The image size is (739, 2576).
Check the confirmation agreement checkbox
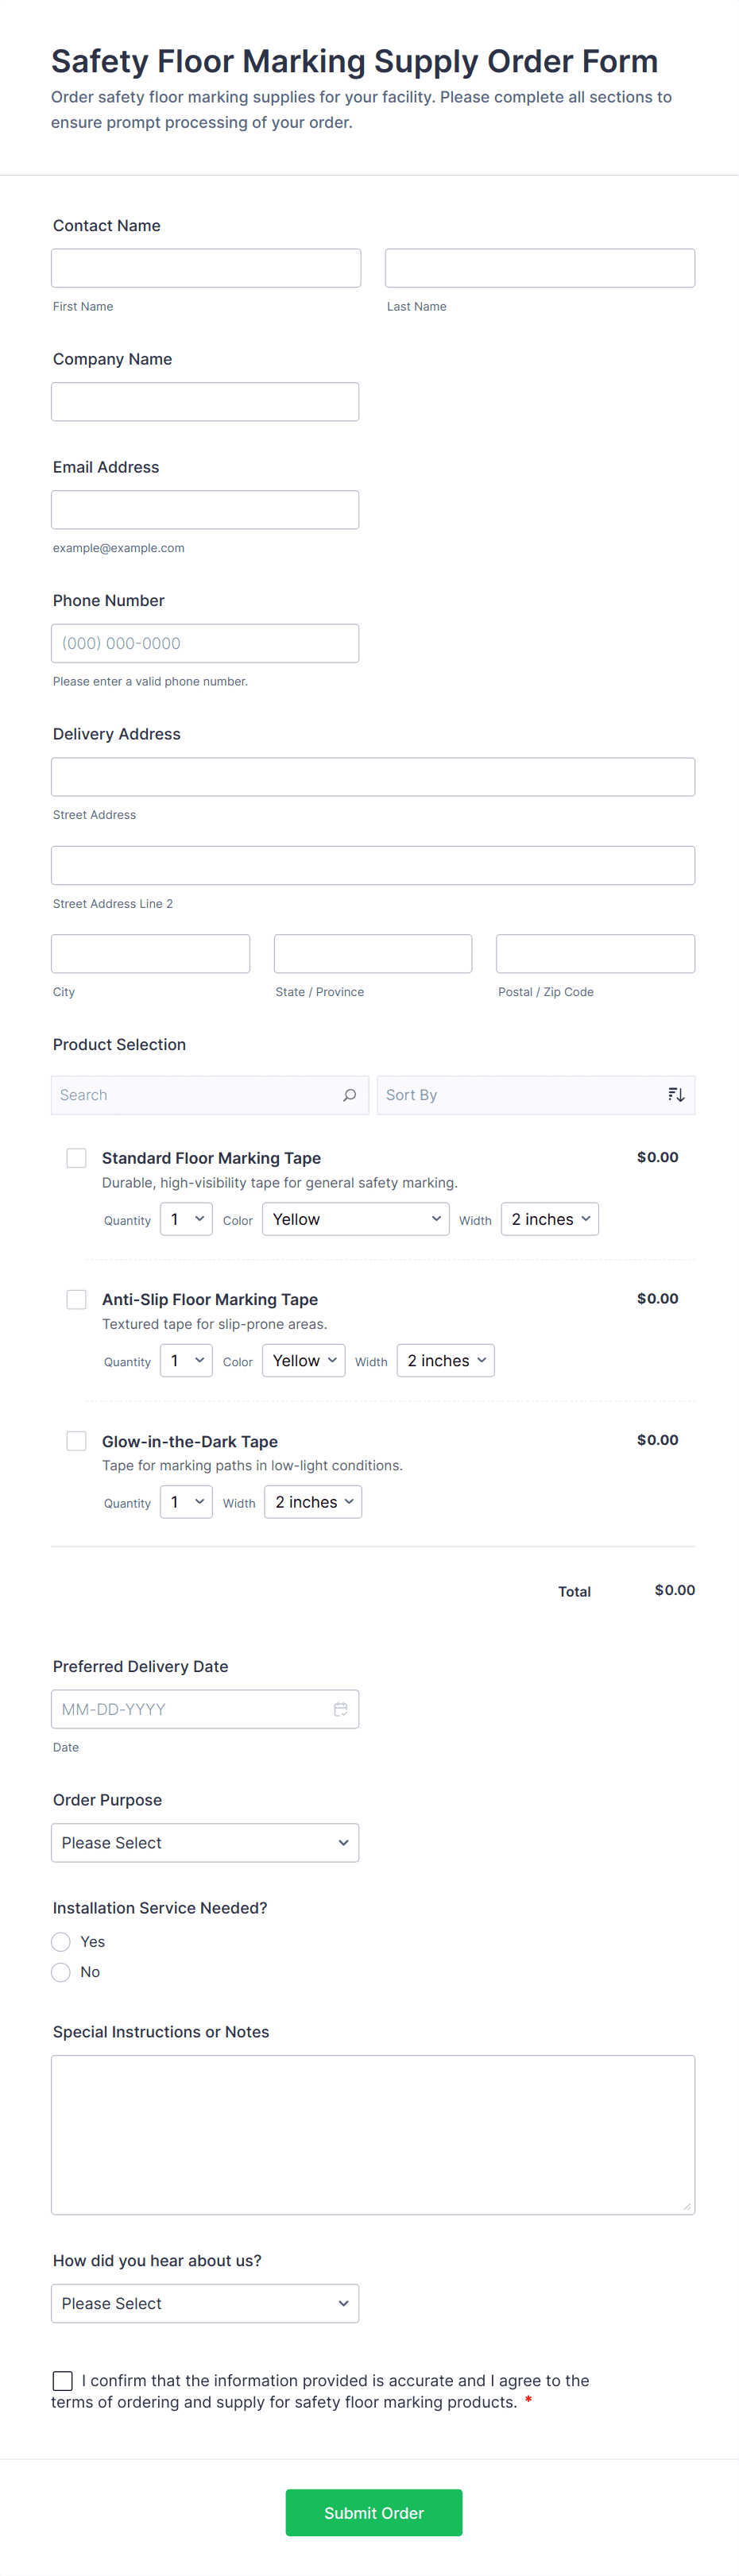click(x=63, y=2381)
